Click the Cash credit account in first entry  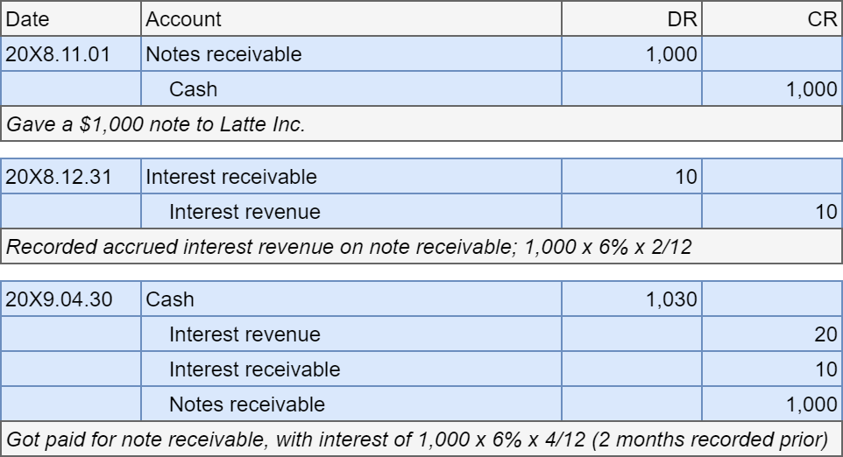point(351,88)
